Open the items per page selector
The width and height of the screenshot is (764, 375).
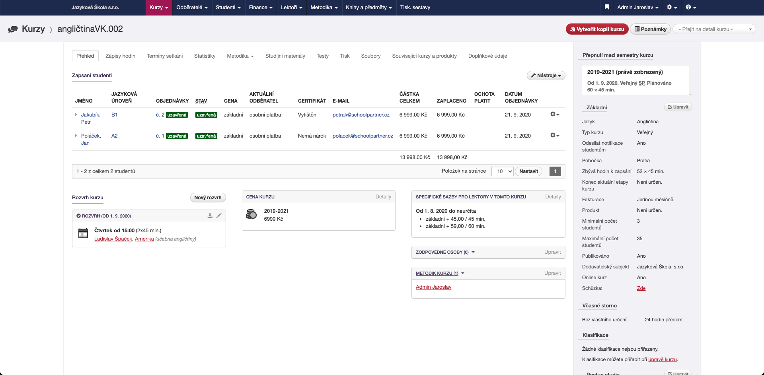tap(502, 171)
